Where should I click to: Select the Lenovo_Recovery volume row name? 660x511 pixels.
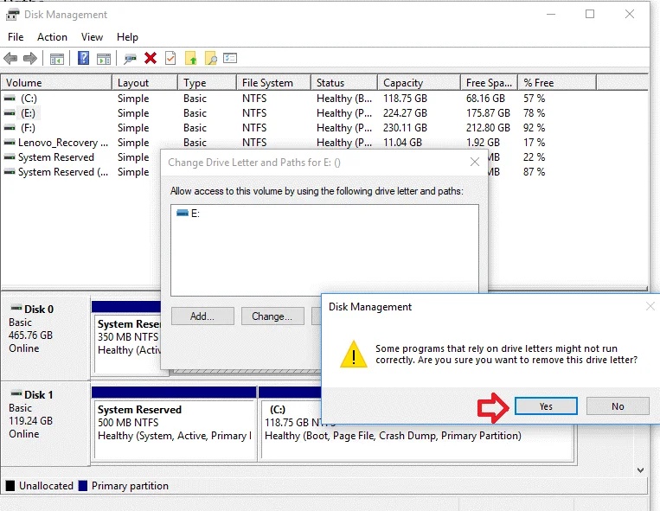pos(63,143)
